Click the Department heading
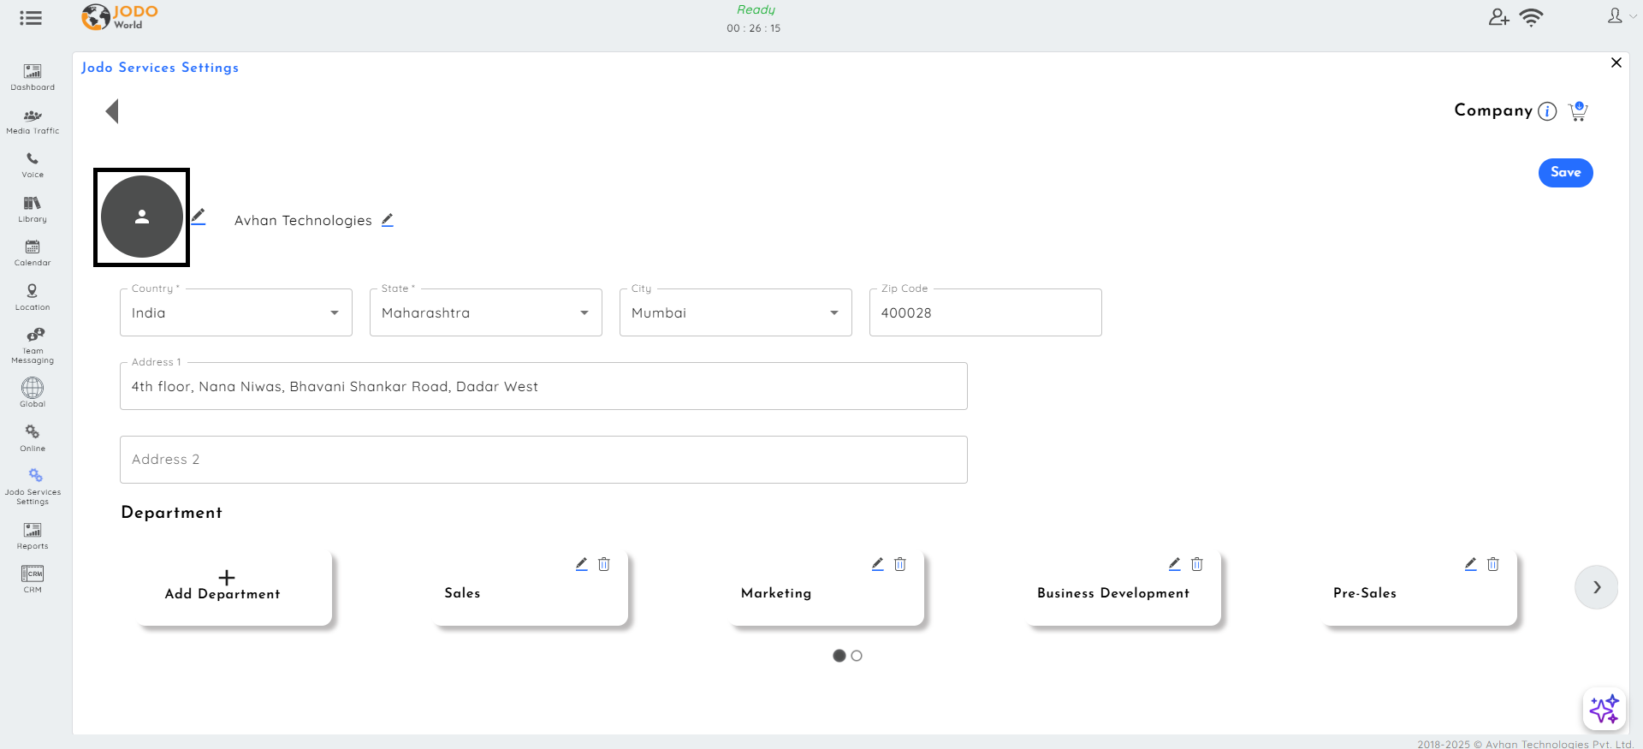The width and height of the screenshot is (1643, 749). click(172, 513)
